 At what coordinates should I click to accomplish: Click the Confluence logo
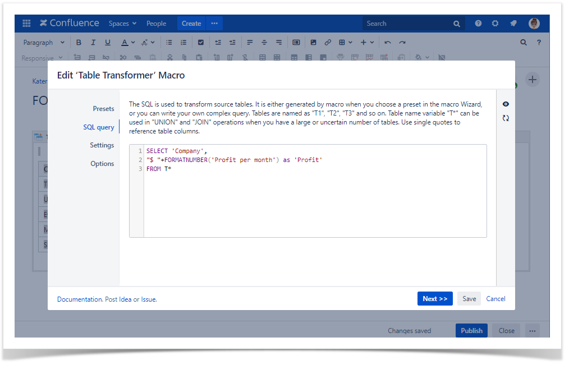(69, 24)
